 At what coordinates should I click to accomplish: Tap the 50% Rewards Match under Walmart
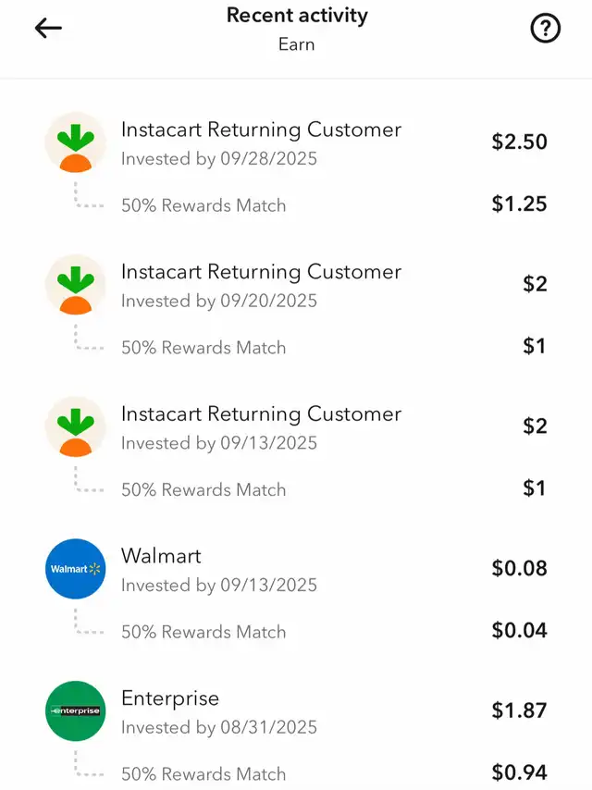(x=203, y=632)
